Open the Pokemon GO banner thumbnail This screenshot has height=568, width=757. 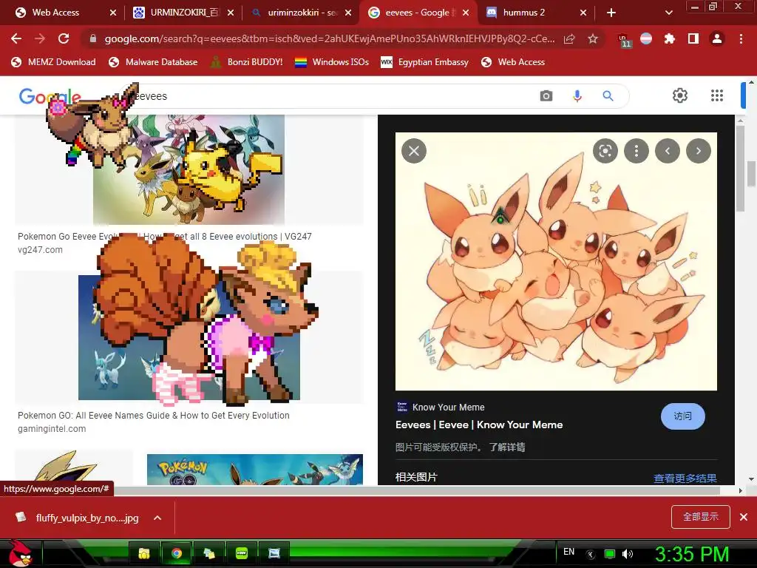pos(254,470)
